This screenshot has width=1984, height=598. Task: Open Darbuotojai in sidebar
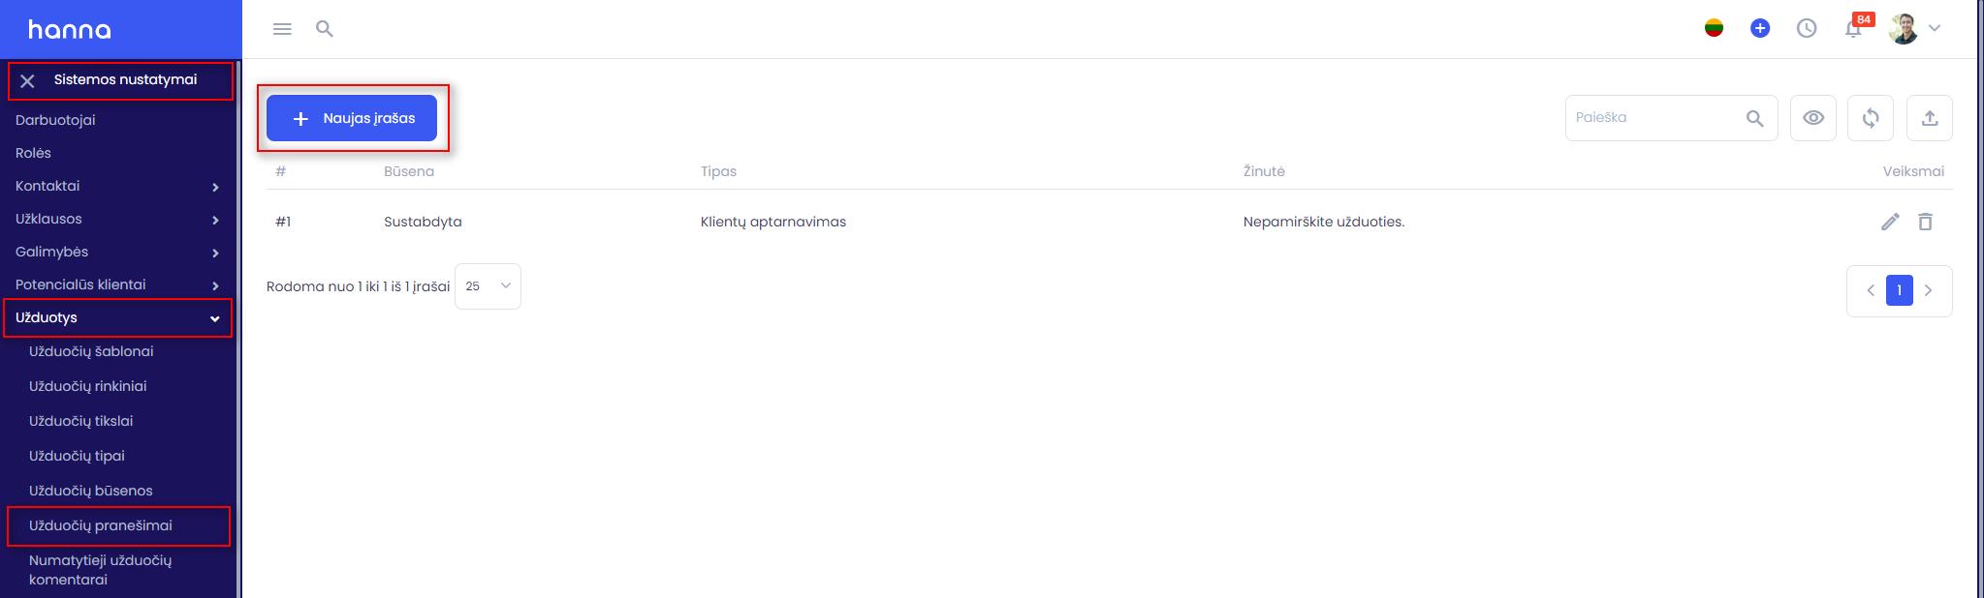55,120
